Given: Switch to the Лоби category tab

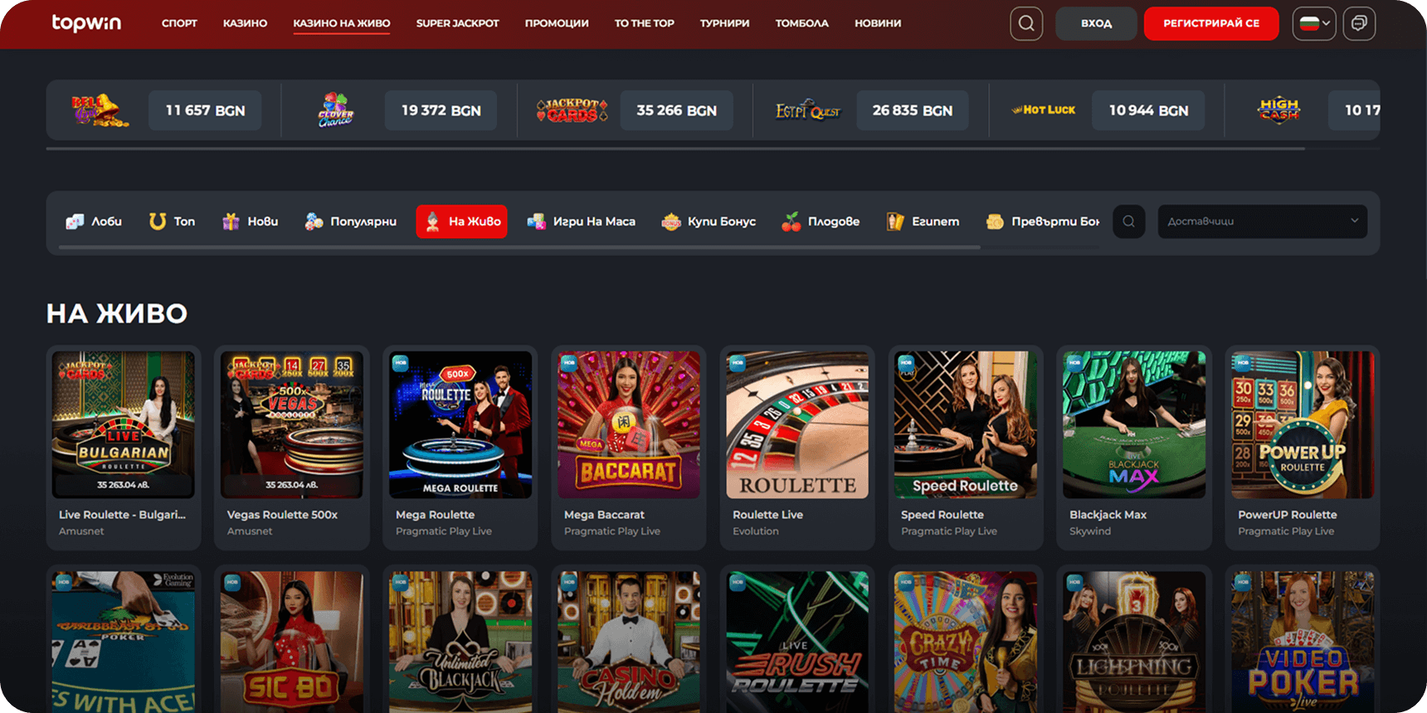Looking at the screenshot, I should pos(94,221).
